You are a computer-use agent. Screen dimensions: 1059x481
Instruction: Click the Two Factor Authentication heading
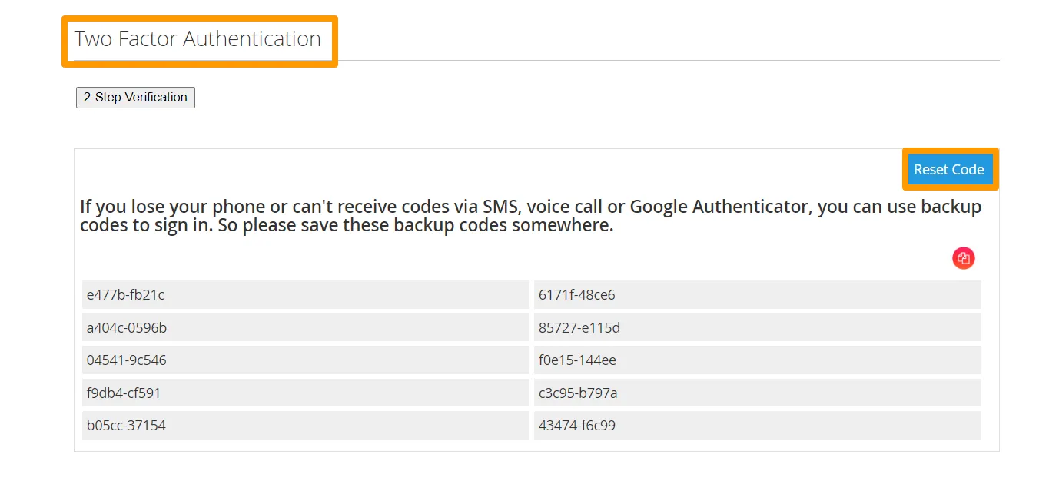pyautogui.click(x=198, y=39)
